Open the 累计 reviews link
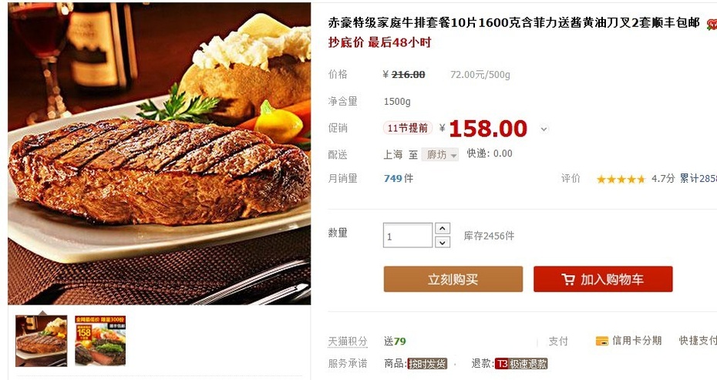717x380 pixels. [698, 178]
